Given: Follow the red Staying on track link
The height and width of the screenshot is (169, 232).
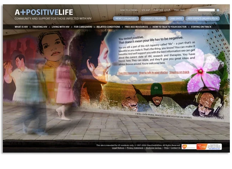Looking at the screenshot, I should [179, 72].
